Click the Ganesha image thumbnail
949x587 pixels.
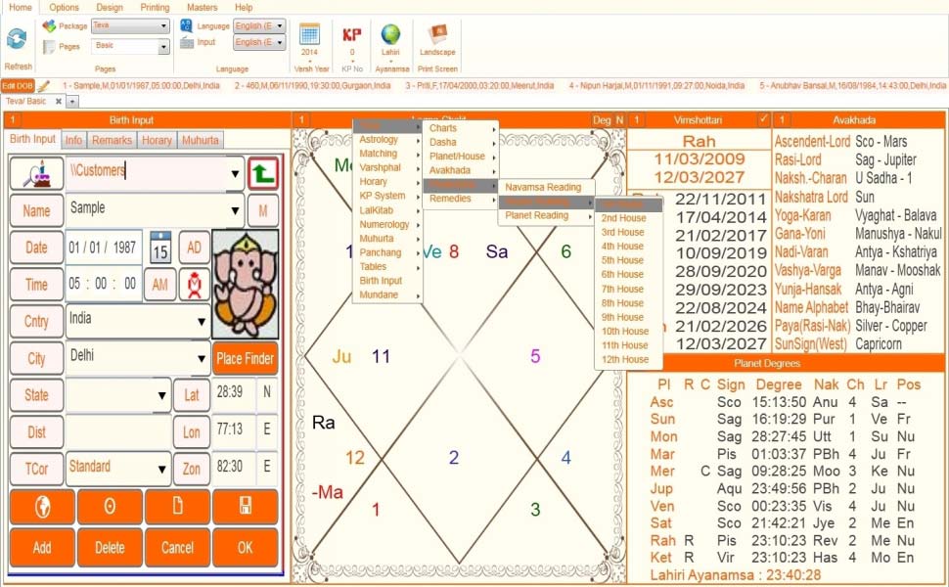(x=246, y=284)
